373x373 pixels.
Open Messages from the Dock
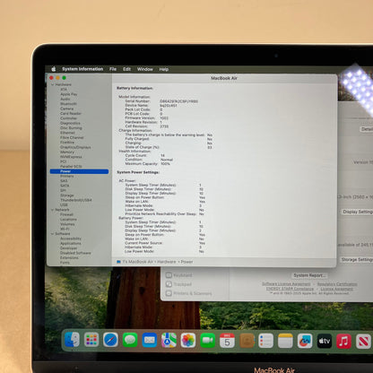pyautogui.click(x=130, y=340)
